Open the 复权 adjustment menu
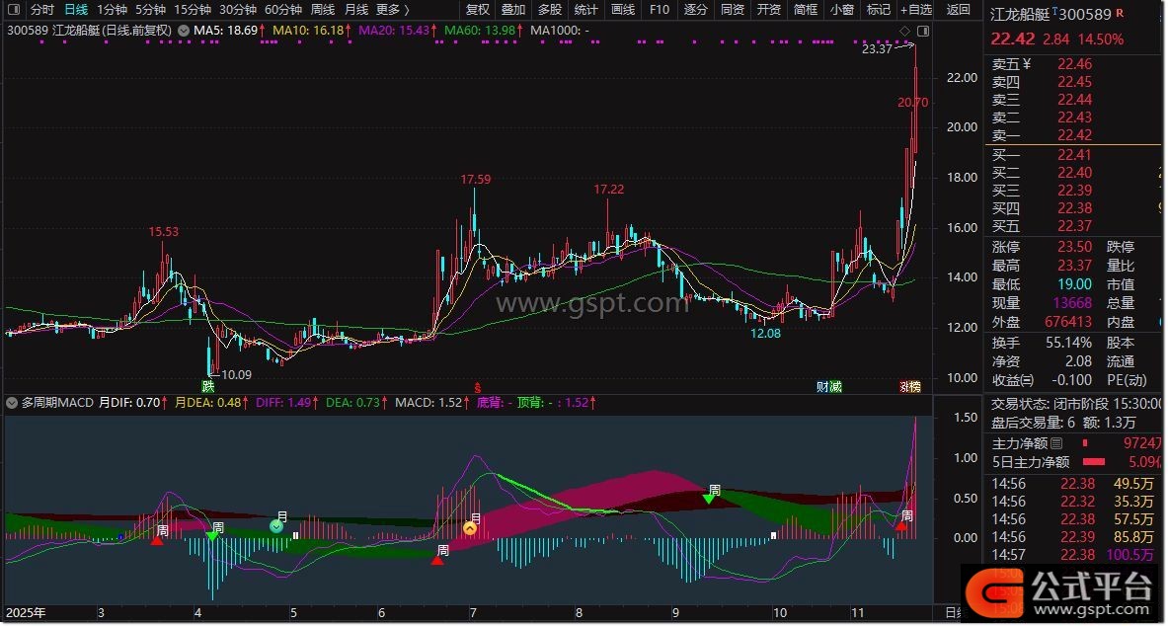This screenshot has height=626, width=1168. tap(478, 10)
